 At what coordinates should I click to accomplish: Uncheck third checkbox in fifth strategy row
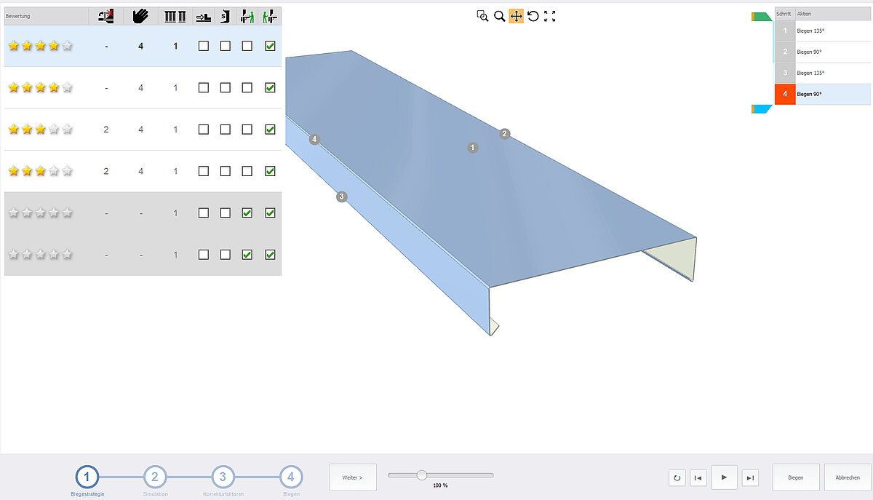(x=247, y=213)
